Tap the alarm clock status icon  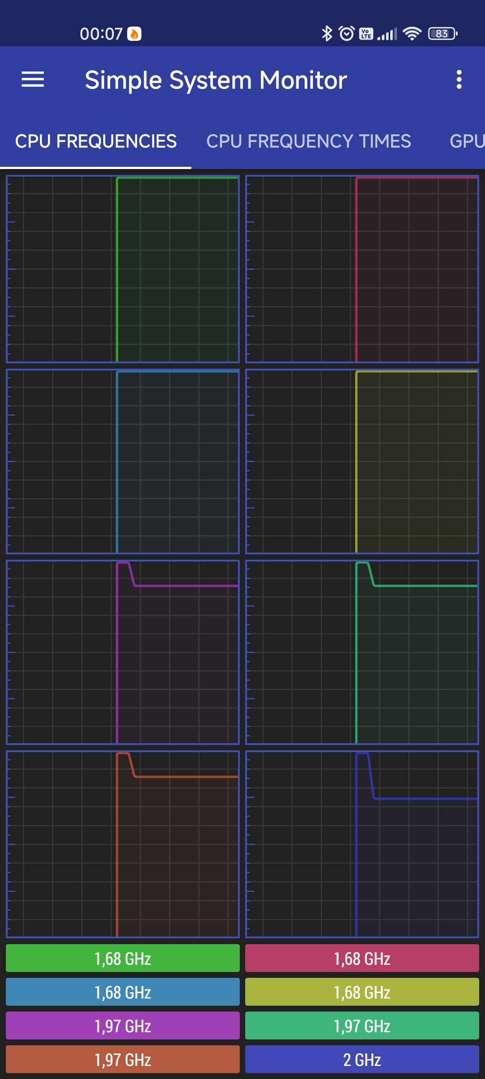347,34
